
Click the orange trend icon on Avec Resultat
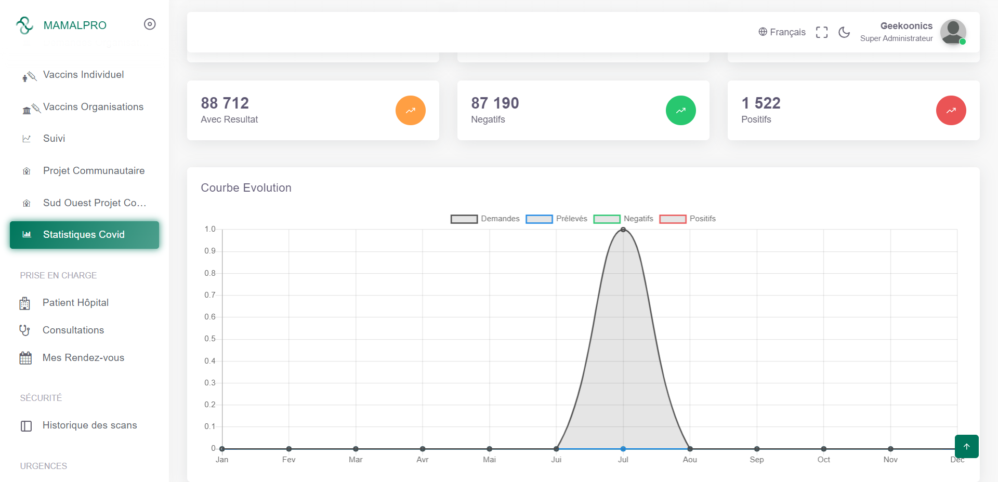(x=411, y=111)
